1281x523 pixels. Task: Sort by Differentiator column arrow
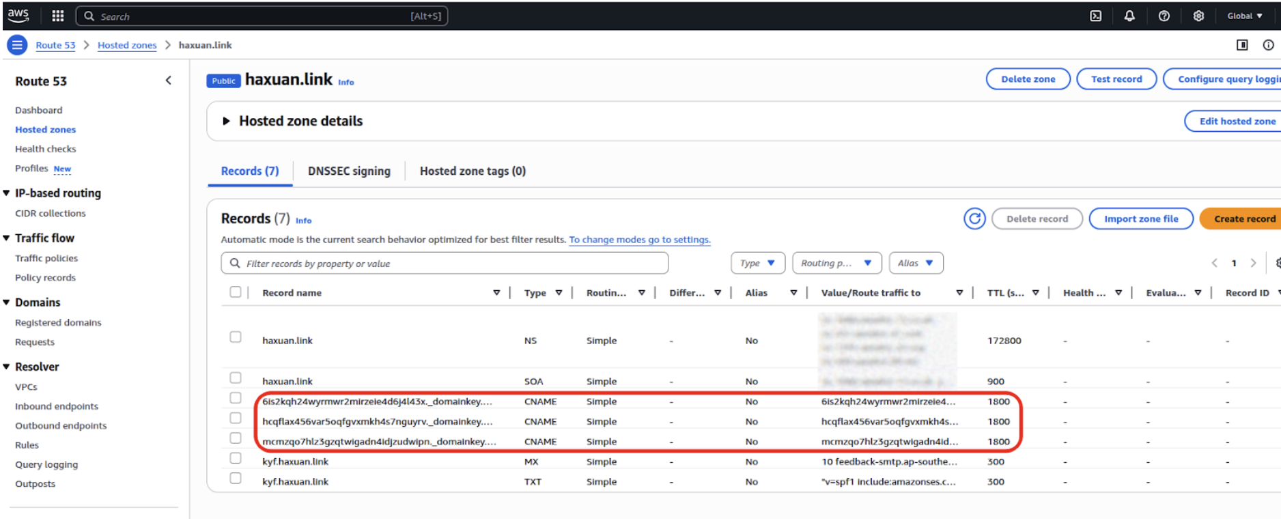(718, 293)
